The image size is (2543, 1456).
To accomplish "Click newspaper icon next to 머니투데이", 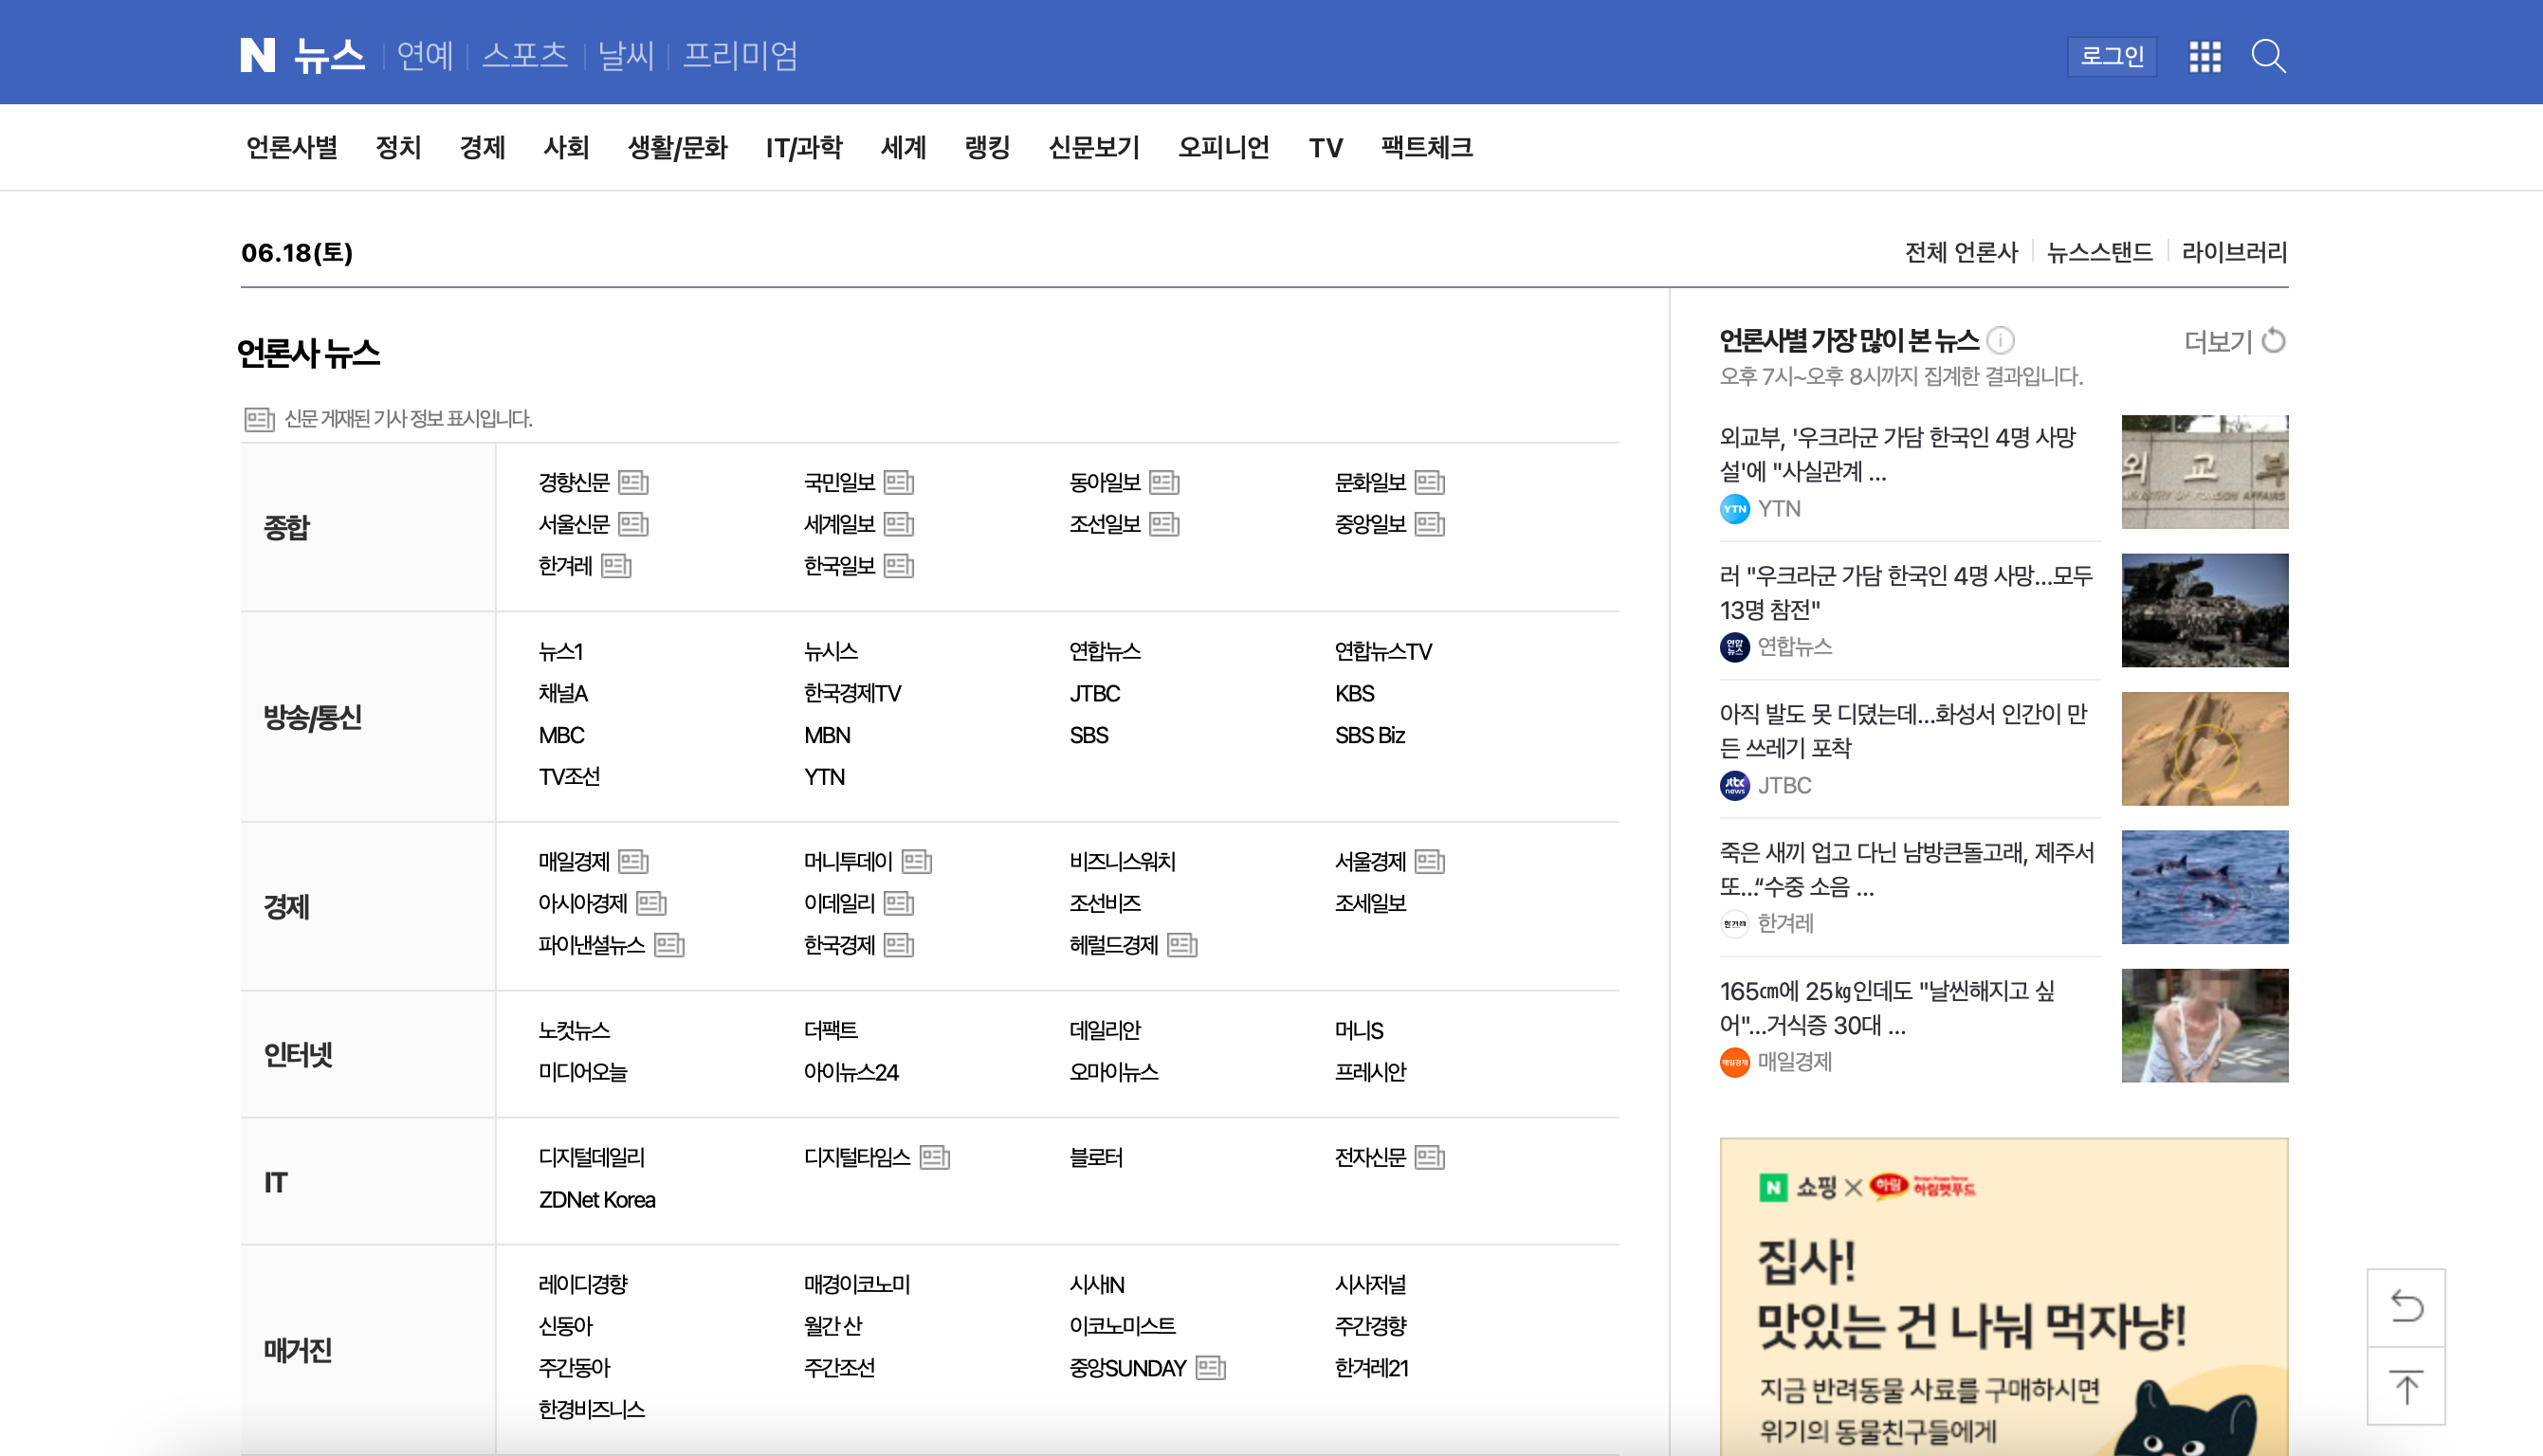I will (x=916, y=862).
